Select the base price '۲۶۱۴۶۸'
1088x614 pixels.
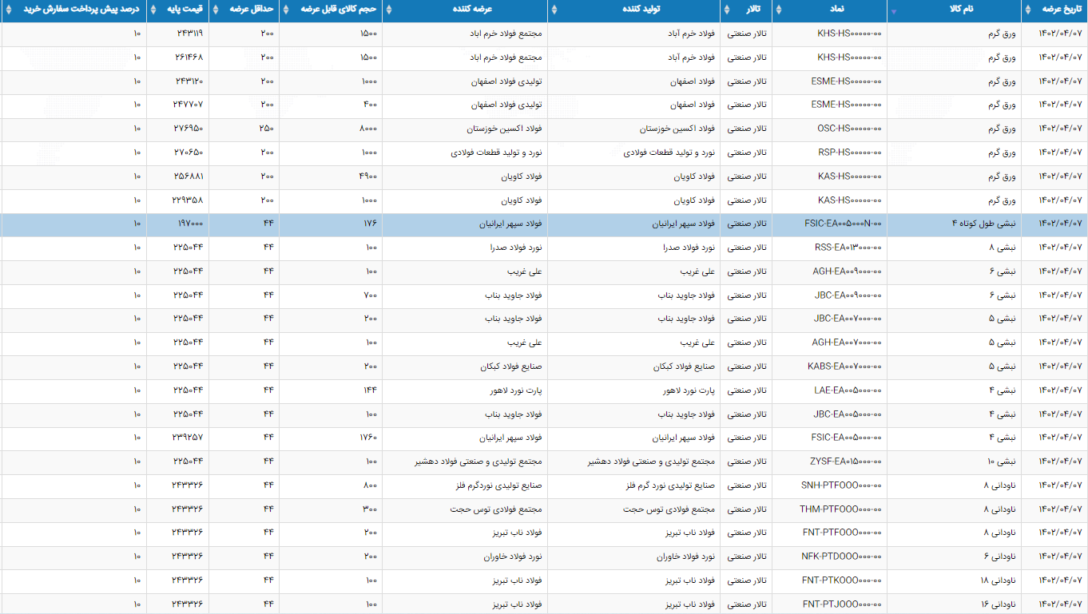[188, 57]
